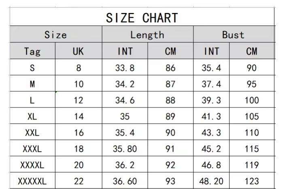The height and width of the screenshot is (189, 289).
Task: Click the 48.20 bust cell
Action: click(x=211, y=181)
